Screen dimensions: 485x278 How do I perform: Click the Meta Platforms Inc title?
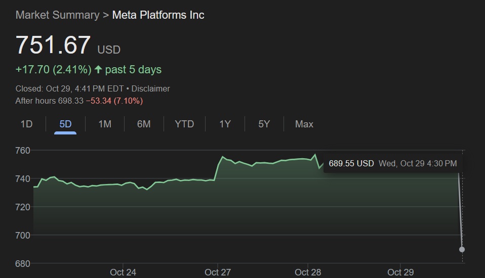[158, 15]
